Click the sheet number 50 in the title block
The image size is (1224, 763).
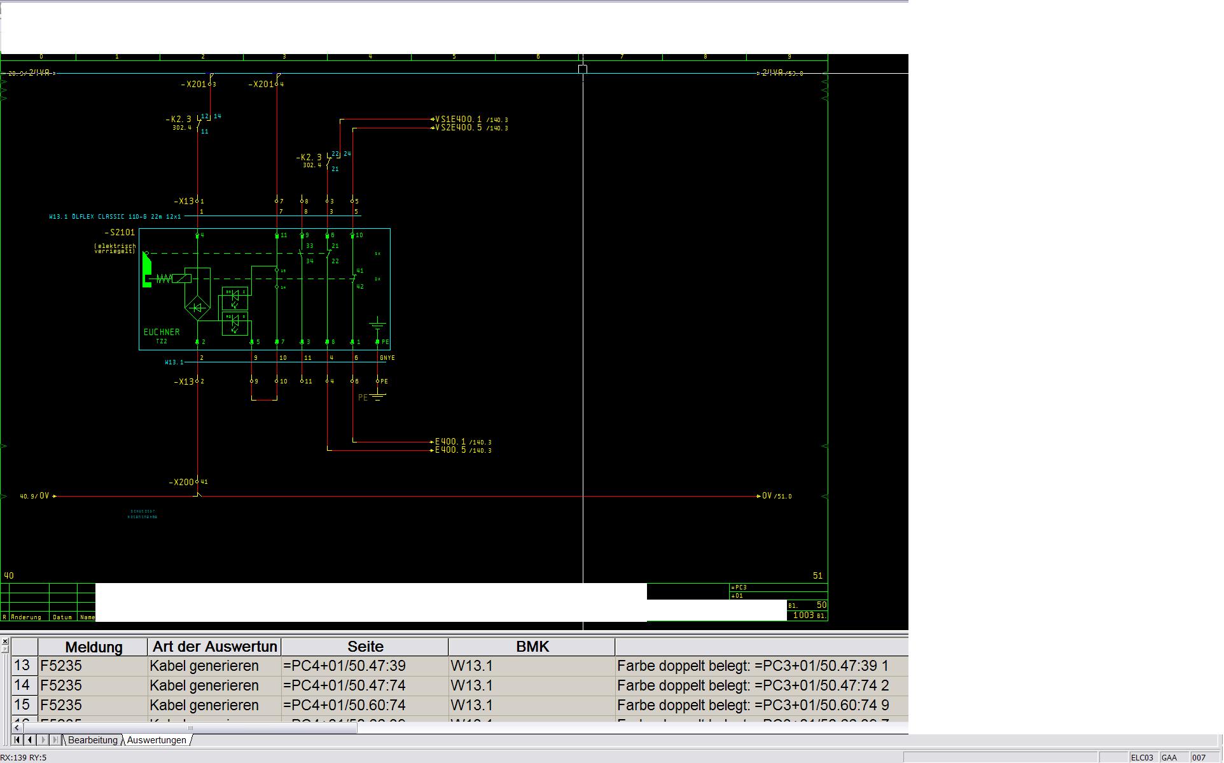(x=821, y=605)
